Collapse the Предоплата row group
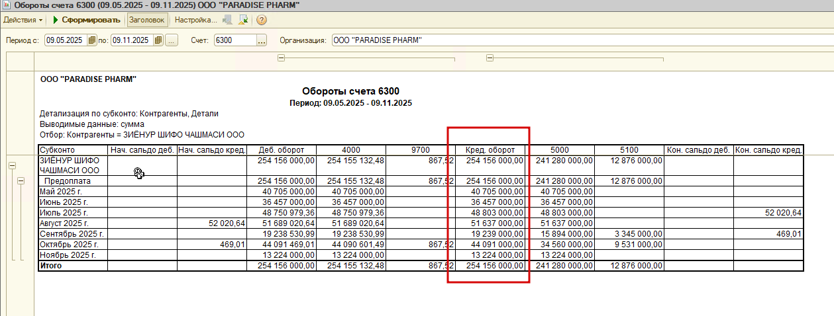834x316 pixels. (21, 180)
